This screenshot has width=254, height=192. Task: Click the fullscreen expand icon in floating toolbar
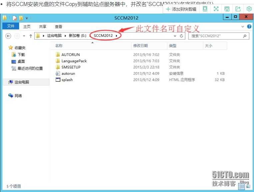(x=216, y=9)
